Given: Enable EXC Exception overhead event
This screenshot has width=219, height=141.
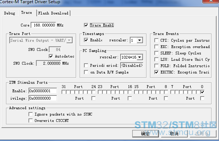Looking at the screenshot, I should coord(156,47).
